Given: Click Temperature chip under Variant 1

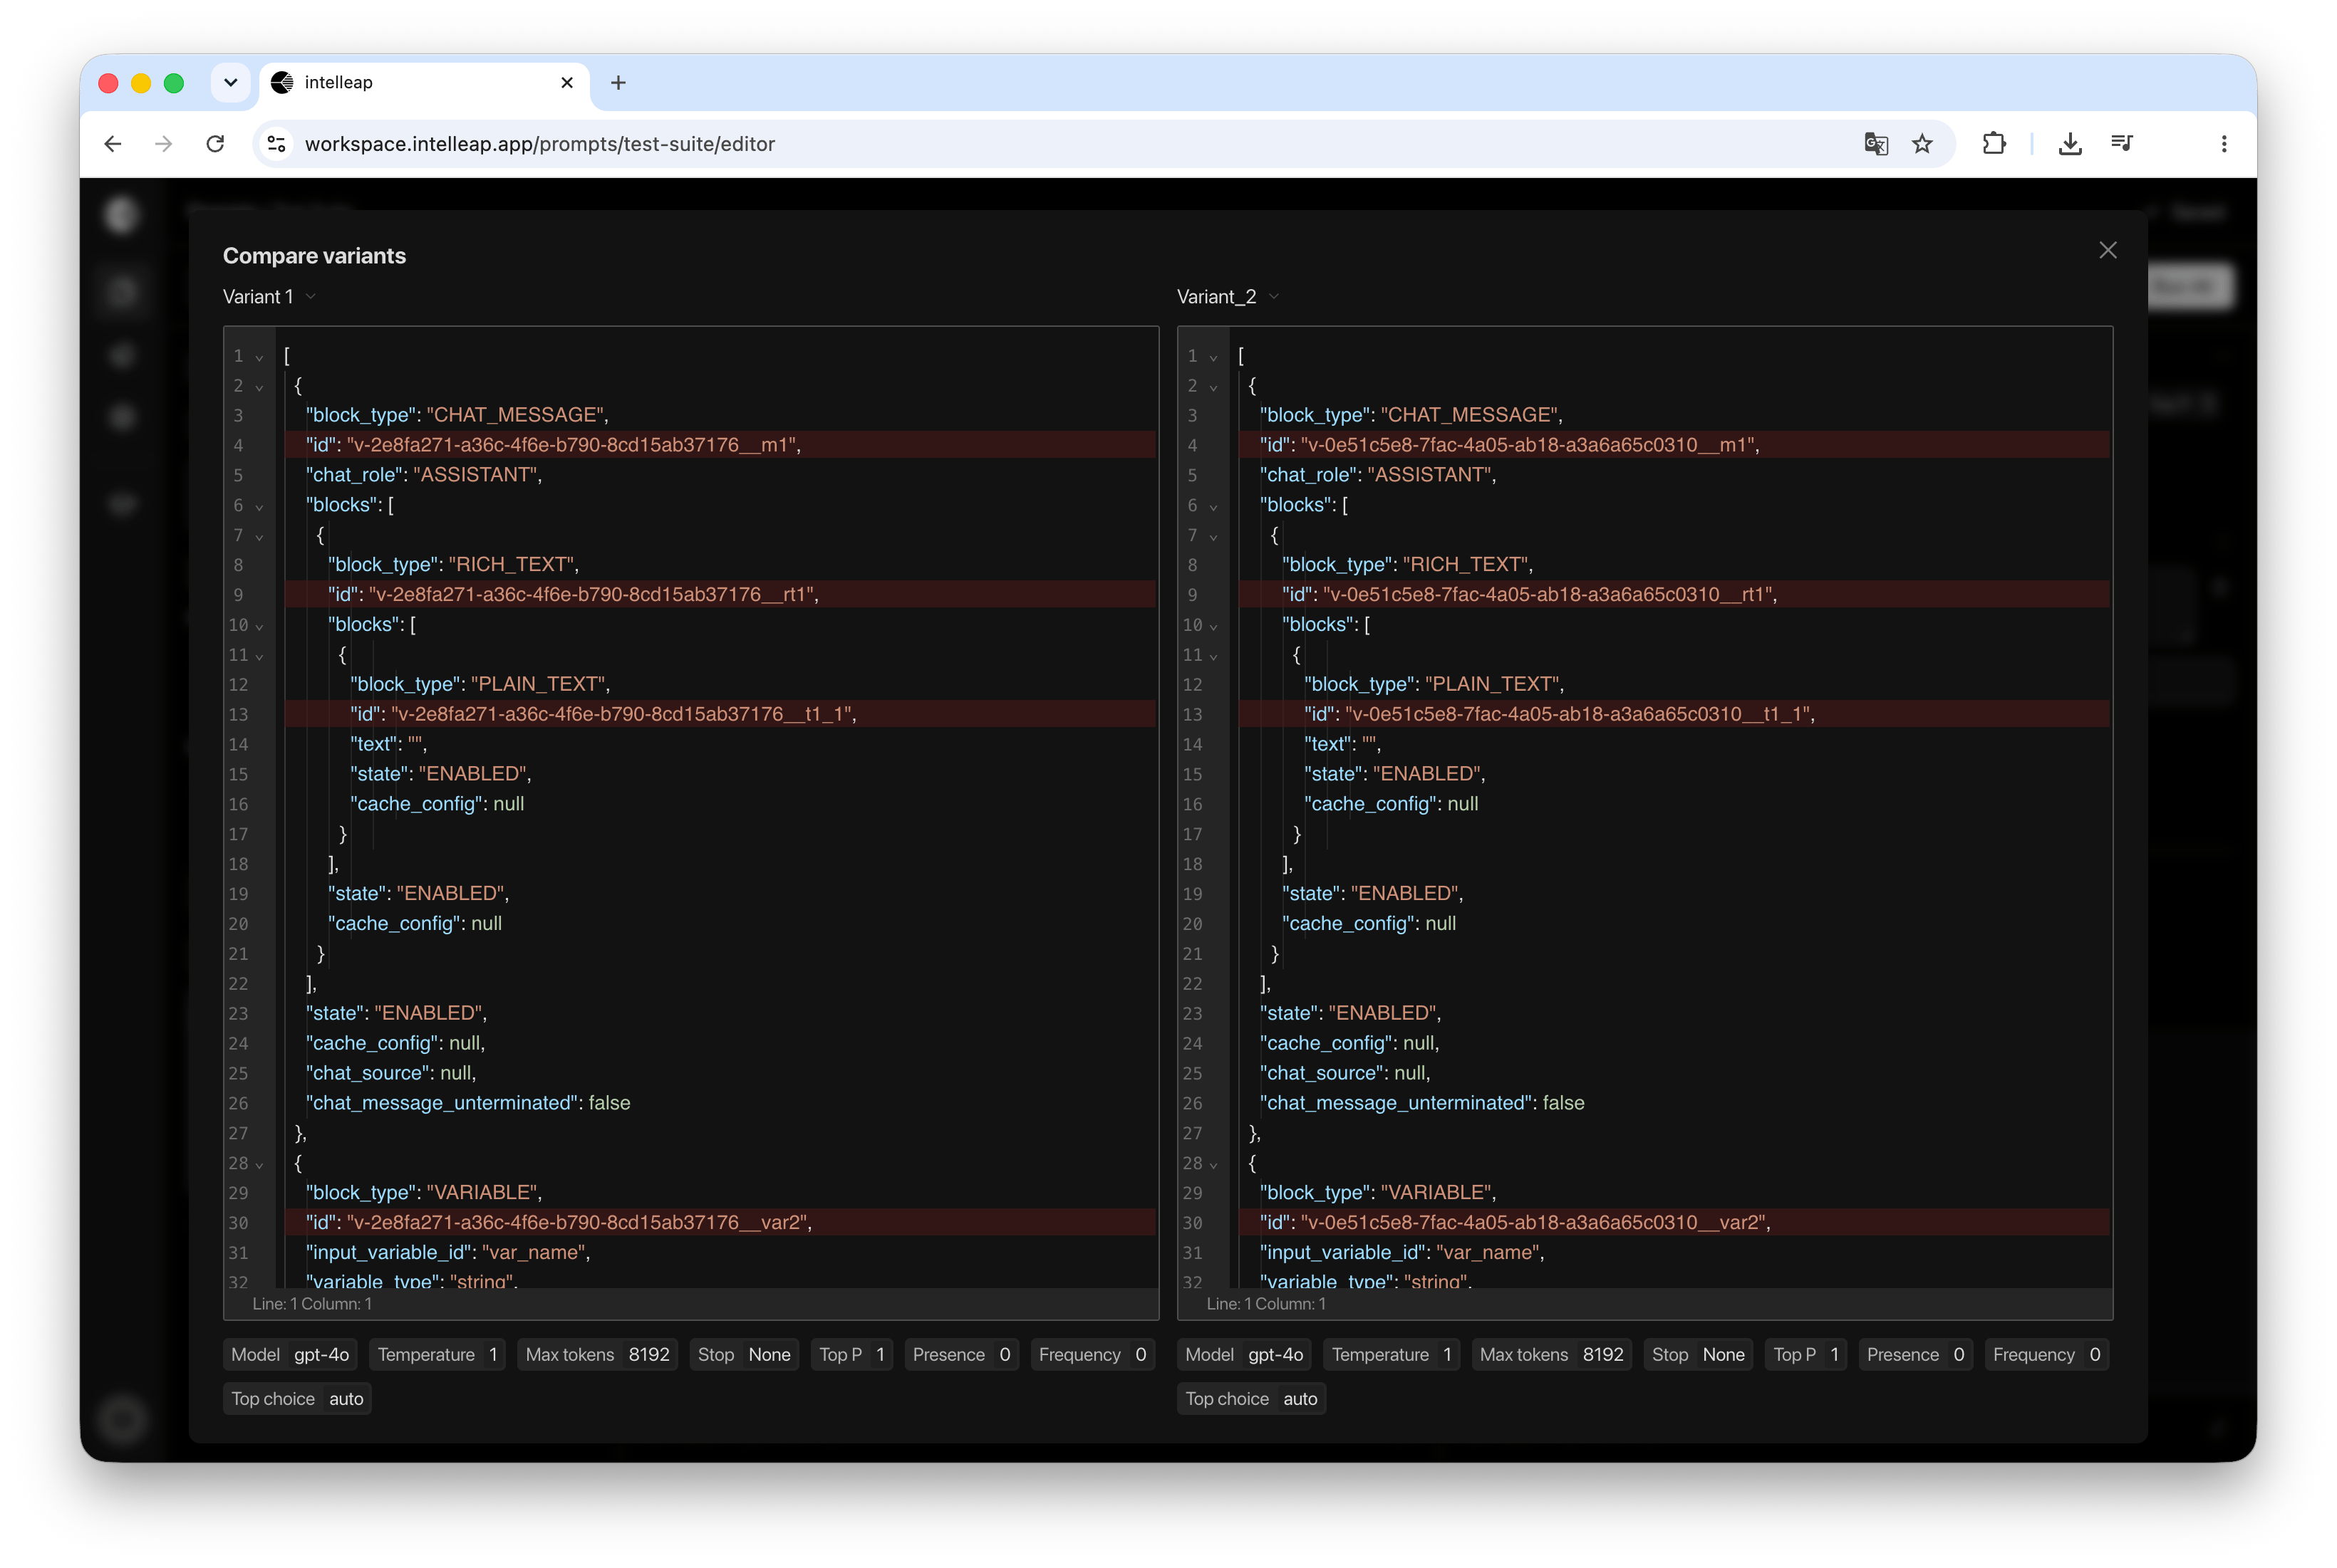Looking at the screenshot, I should point(437,1354).
